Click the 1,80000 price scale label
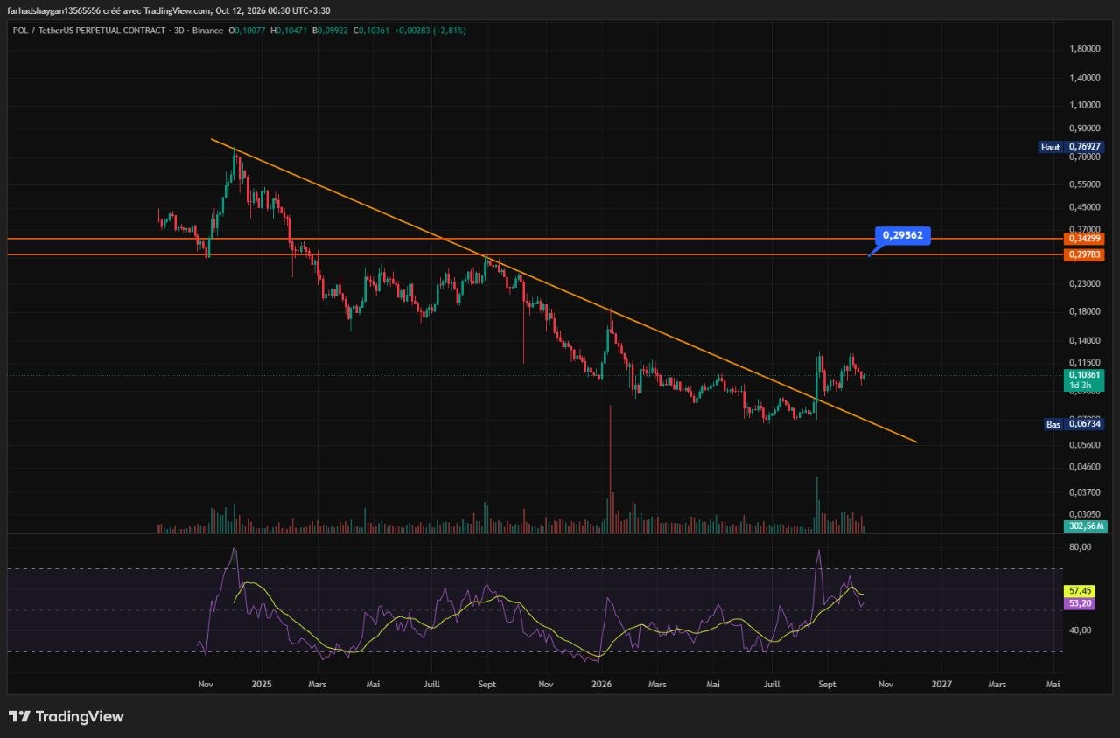This screenshot has height=738, width=1120. pyautogui.click(x=1085, y=49)
